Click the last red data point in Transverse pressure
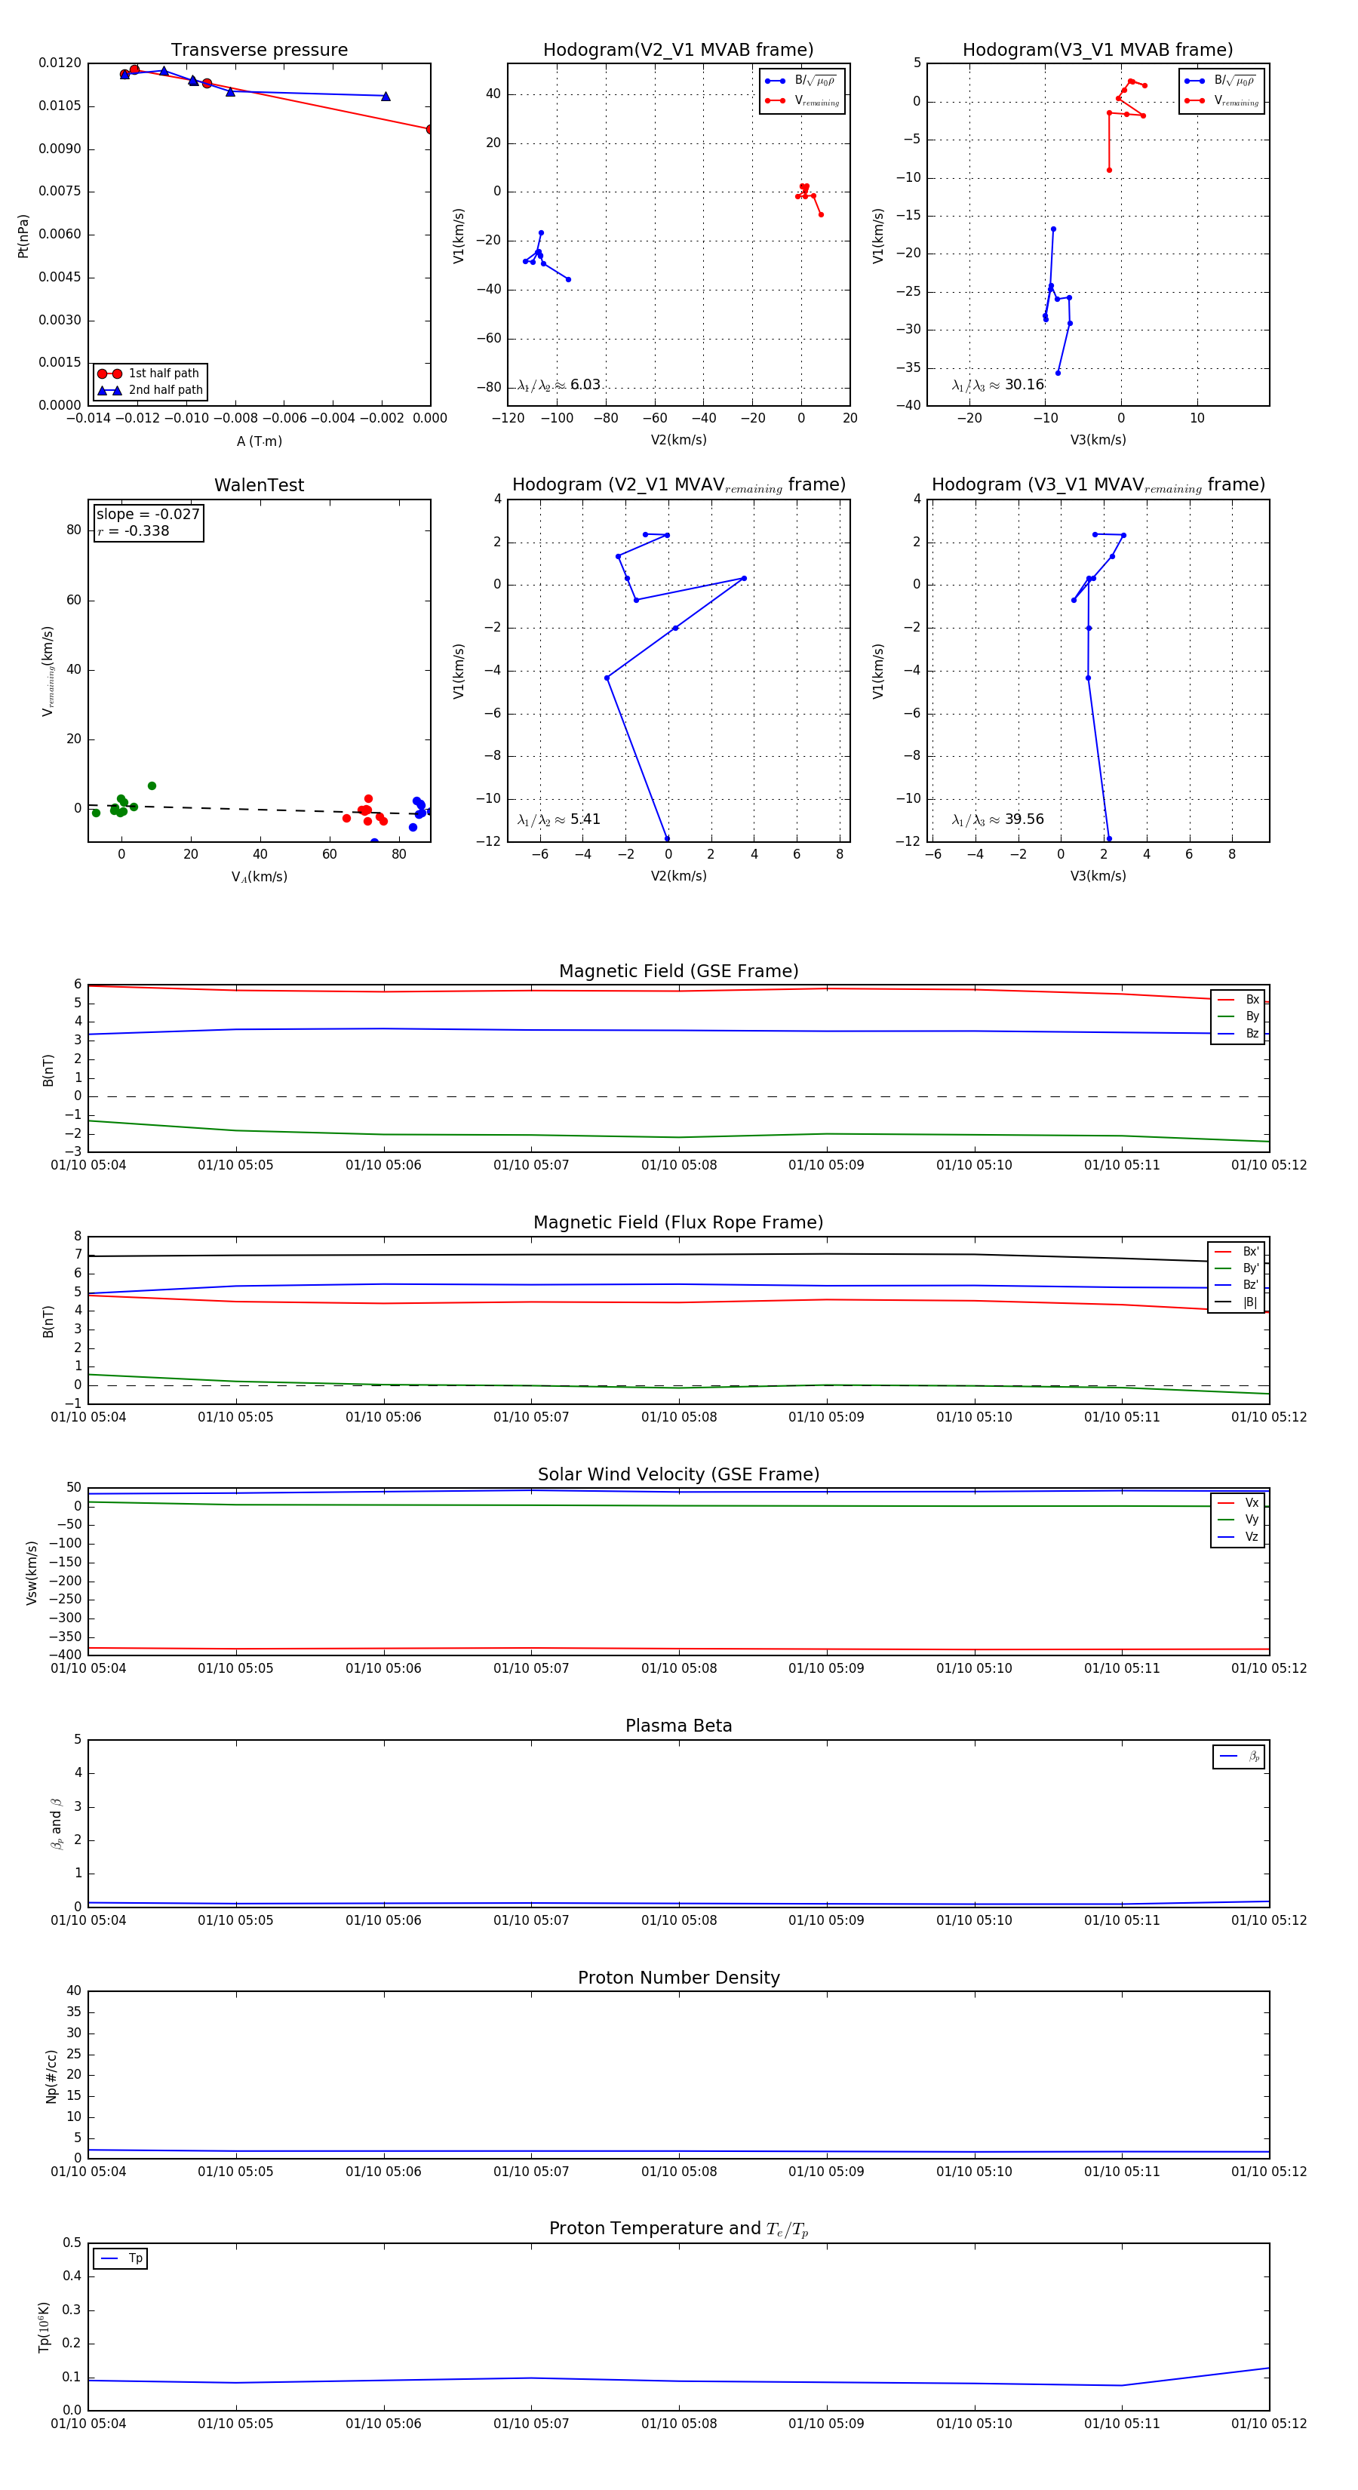This screenshot has height=2490, width=1358. click(x=429, y=128)
